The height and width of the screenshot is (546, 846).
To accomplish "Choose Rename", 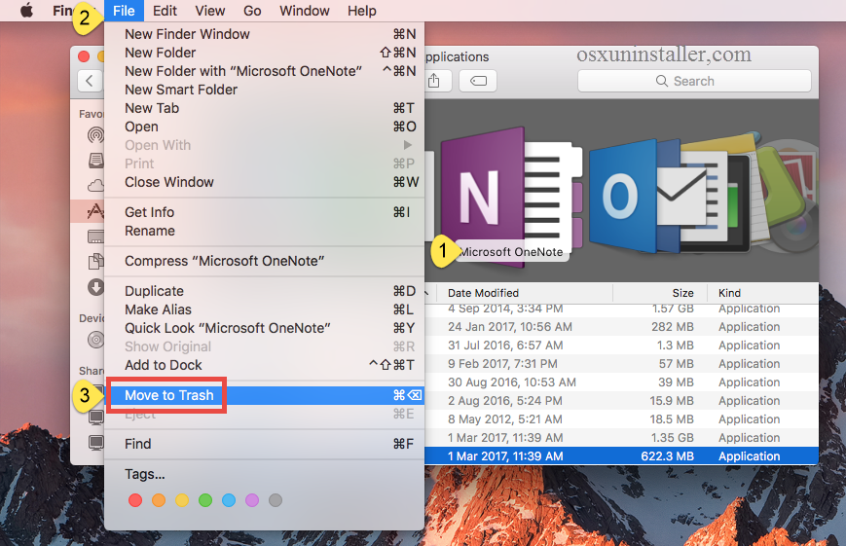I will [x=265, y=231].
